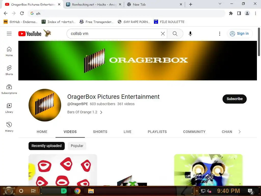Viewport: 261px width, 196px height.
Task: Switch to the New Tab browser tab
Action: [x=154, y=5]
